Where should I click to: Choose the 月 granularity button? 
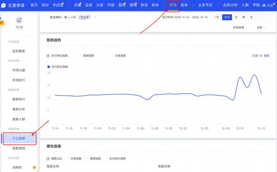click(251, 17)
